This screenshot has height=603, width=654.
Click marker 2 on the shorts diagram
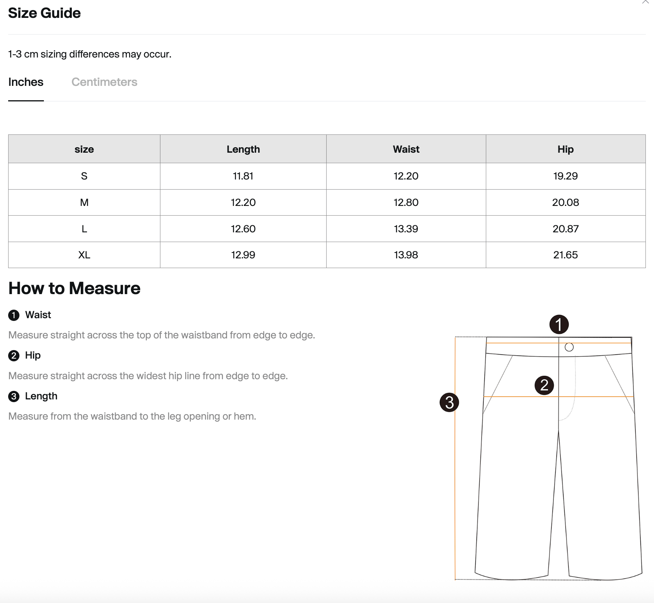point(544,385)
